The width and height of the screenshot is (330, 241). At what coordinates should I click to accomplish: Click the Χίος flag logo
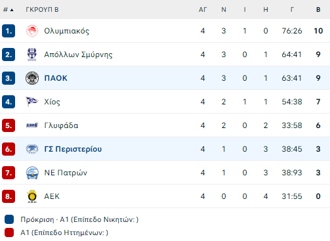click(32, 102)
